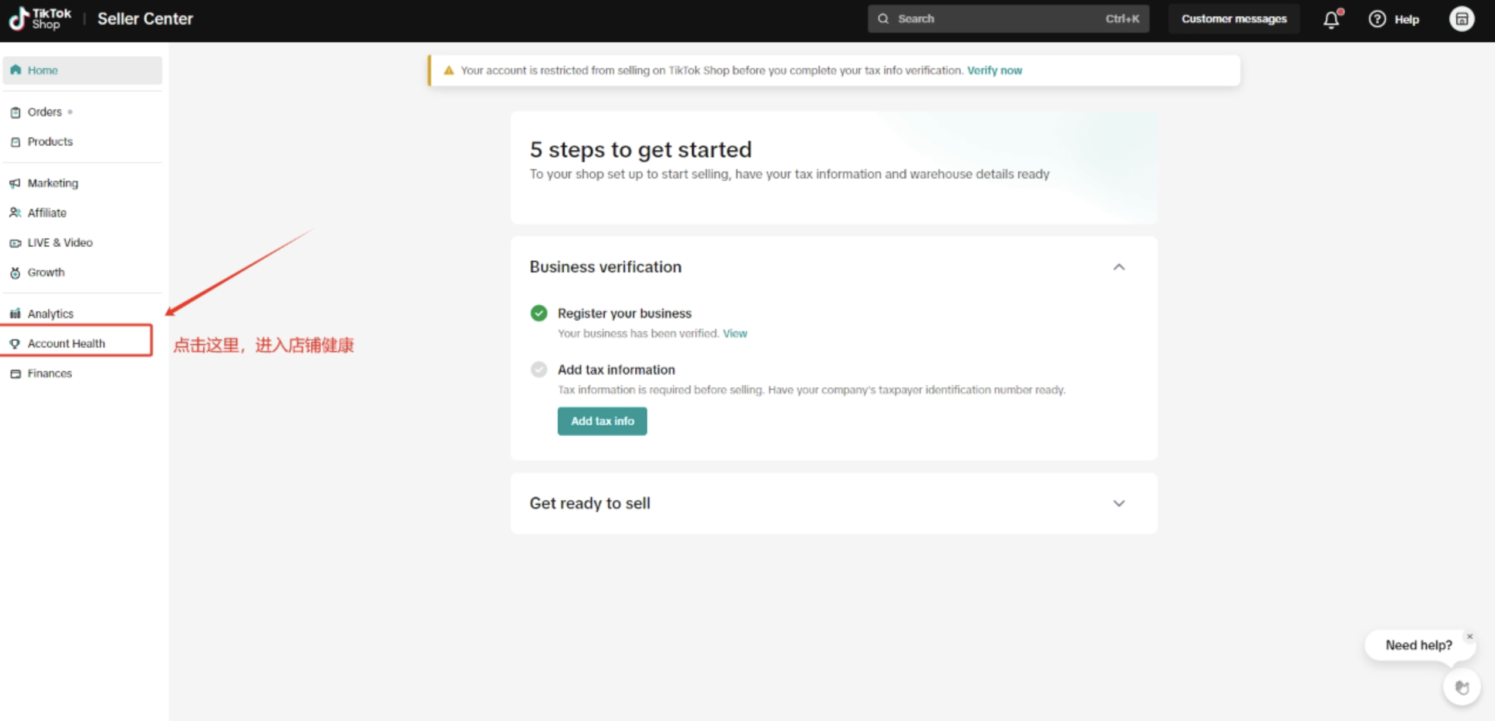Image resolution: width=1495 pixels, height=721 pixels.
Task: Focus the Search field
Action: click(x=1008, y=19)
